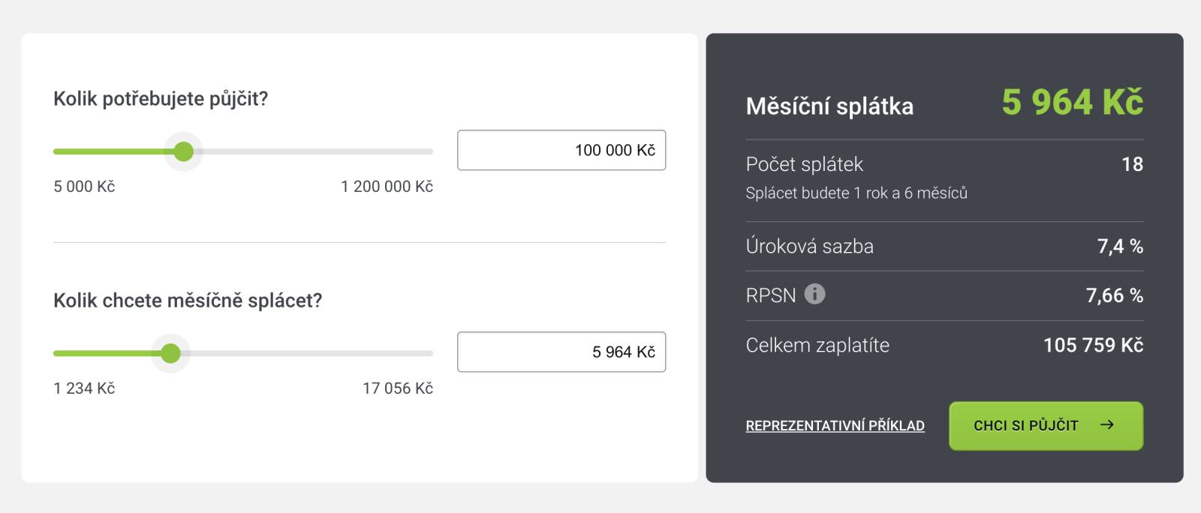The image size is (1201, 513).
Task: Click the monthly payment slider handle
Action: coord(171,353)
